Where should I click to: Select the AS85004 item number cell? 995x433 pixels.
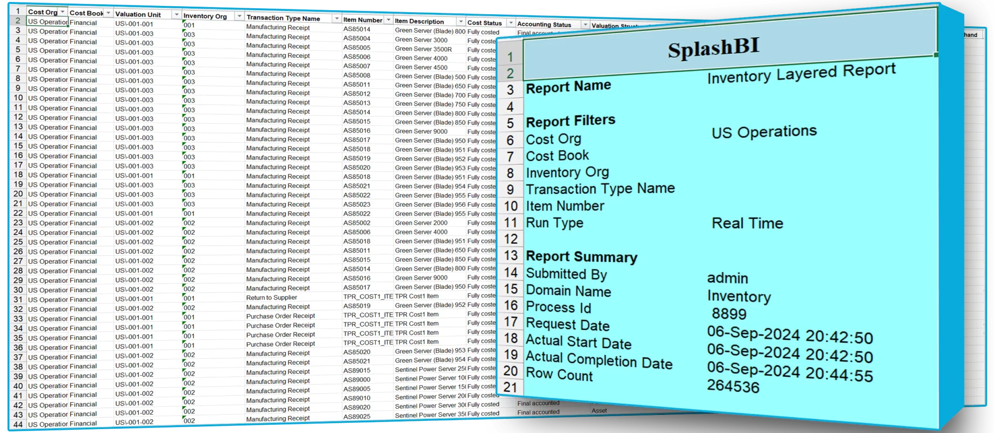[357, 38]
